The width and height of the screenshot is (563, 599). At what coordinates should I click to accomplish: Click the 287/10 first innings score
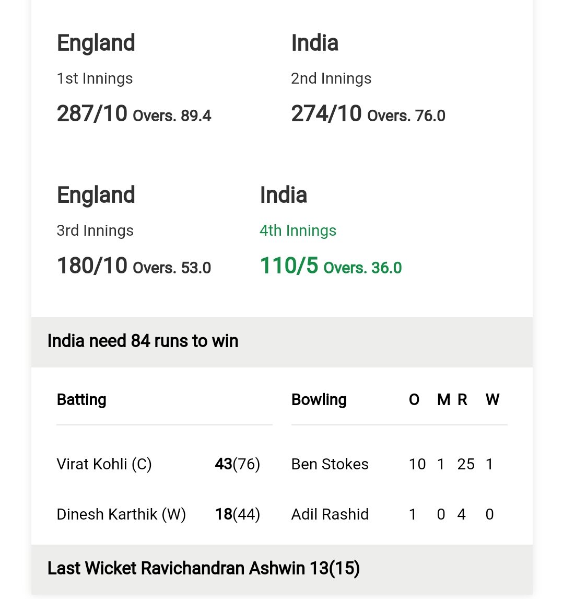(x=134, y=114)
